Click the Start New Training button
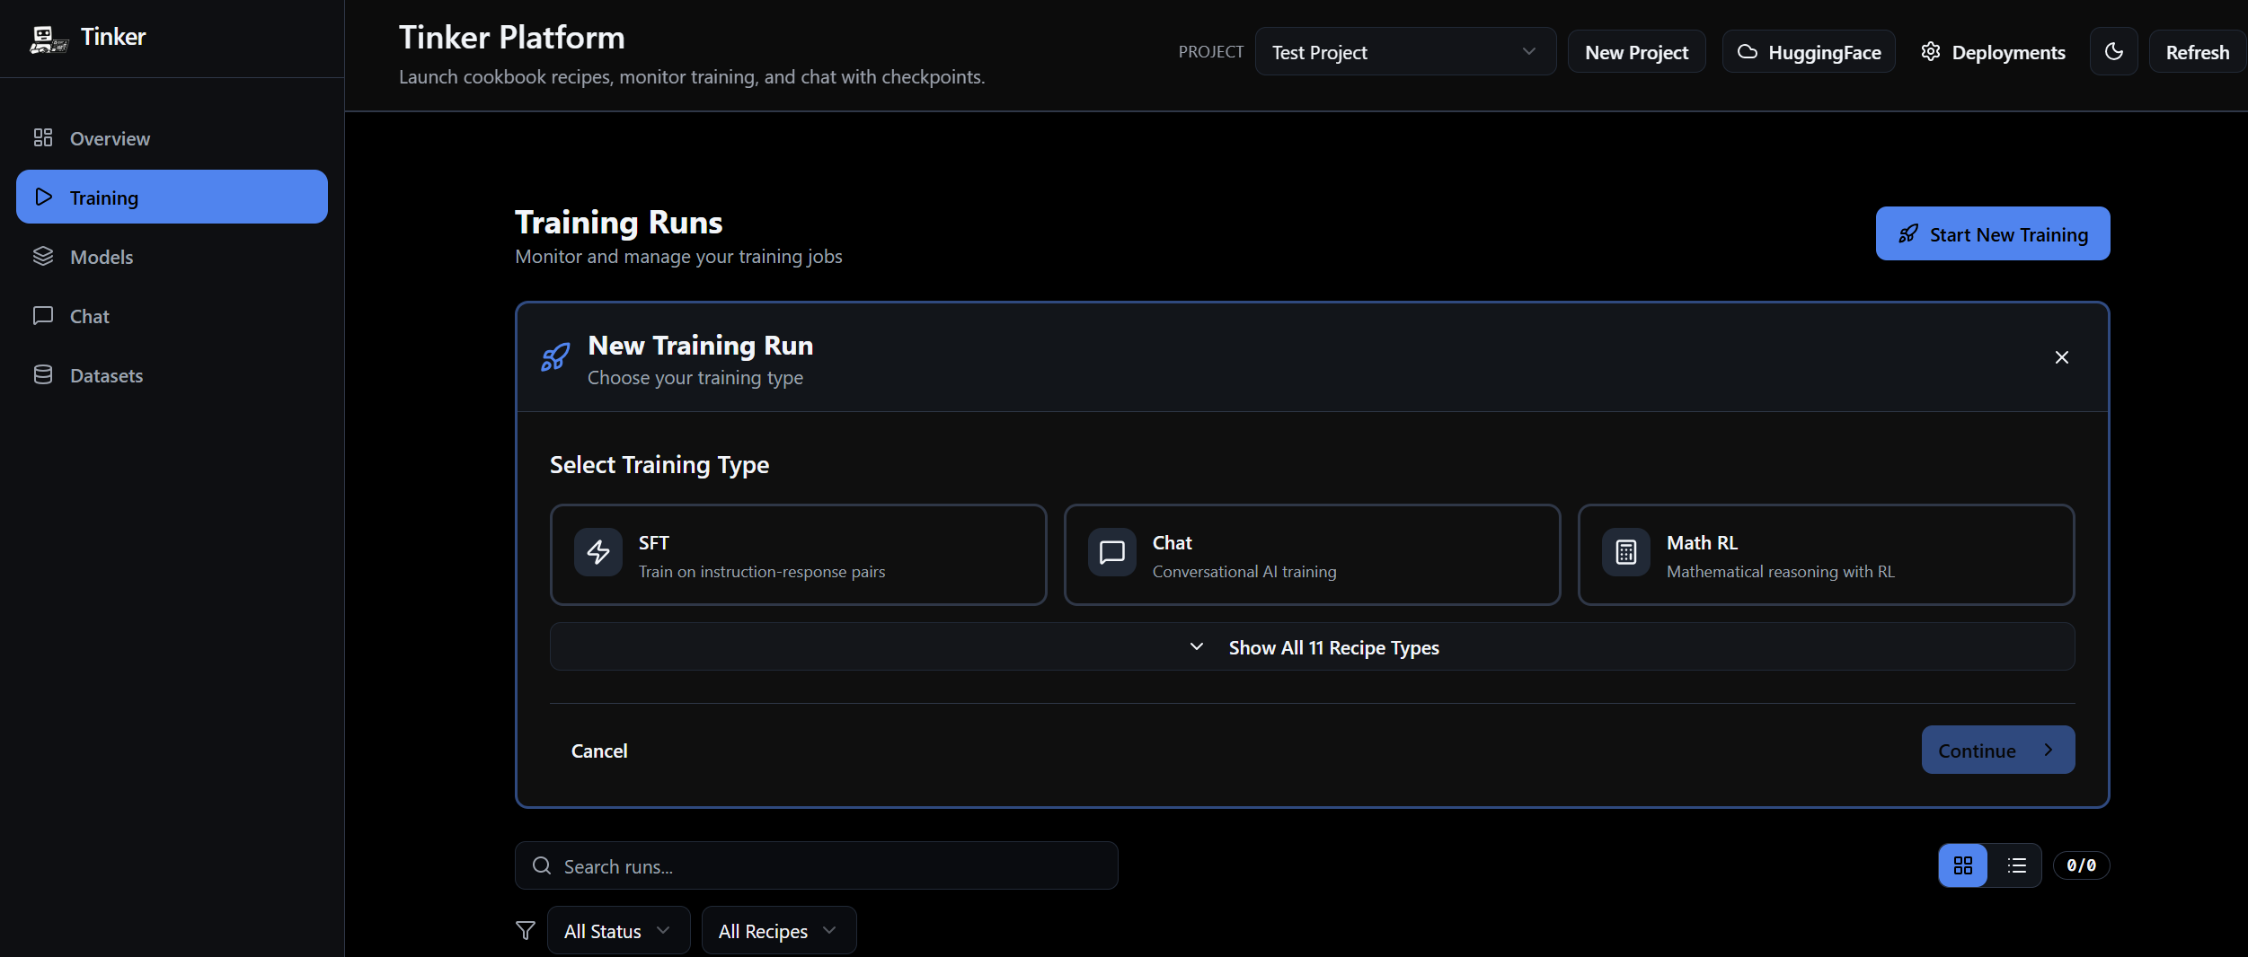This screenshot has height=957, width=2248. 1992,233
